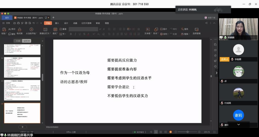Viewport: 259px width, 137px height.
Task: Click the Find (查找) icon
Action: 185,29
